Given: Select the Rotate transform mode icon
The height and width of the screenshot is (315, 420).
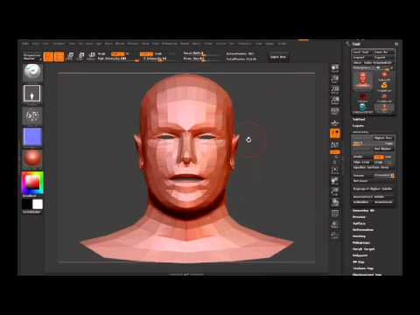Looking at the screenshot, I should (91, 56).
